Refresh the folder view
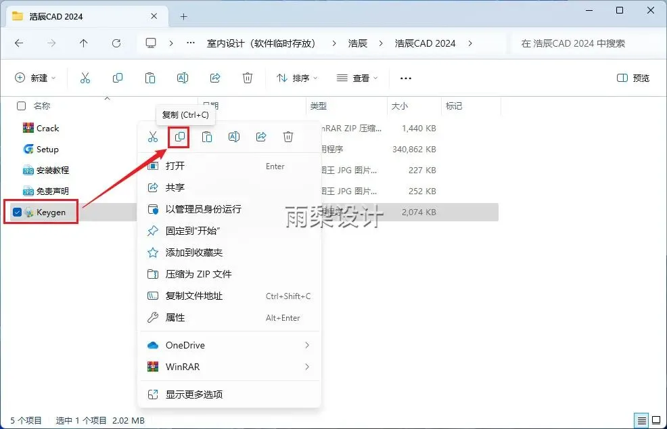This screenshot has width=667, height=429. [116, 43]
